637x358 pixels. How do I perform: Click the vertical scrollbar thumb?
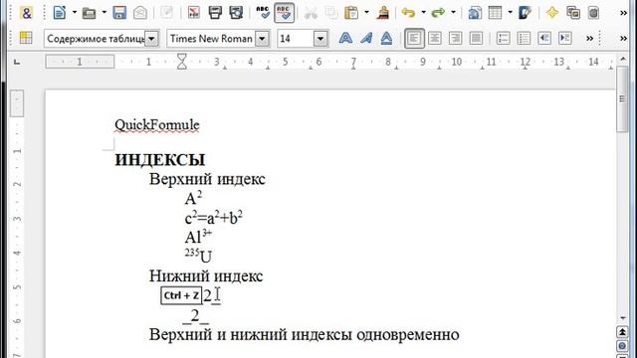[x=622, y=99]
